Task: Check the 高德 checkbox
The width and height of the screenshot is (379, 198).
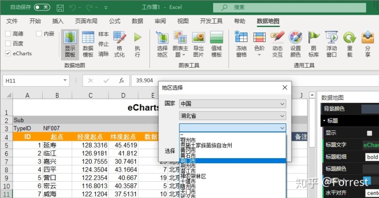Action: coord(8,34)
